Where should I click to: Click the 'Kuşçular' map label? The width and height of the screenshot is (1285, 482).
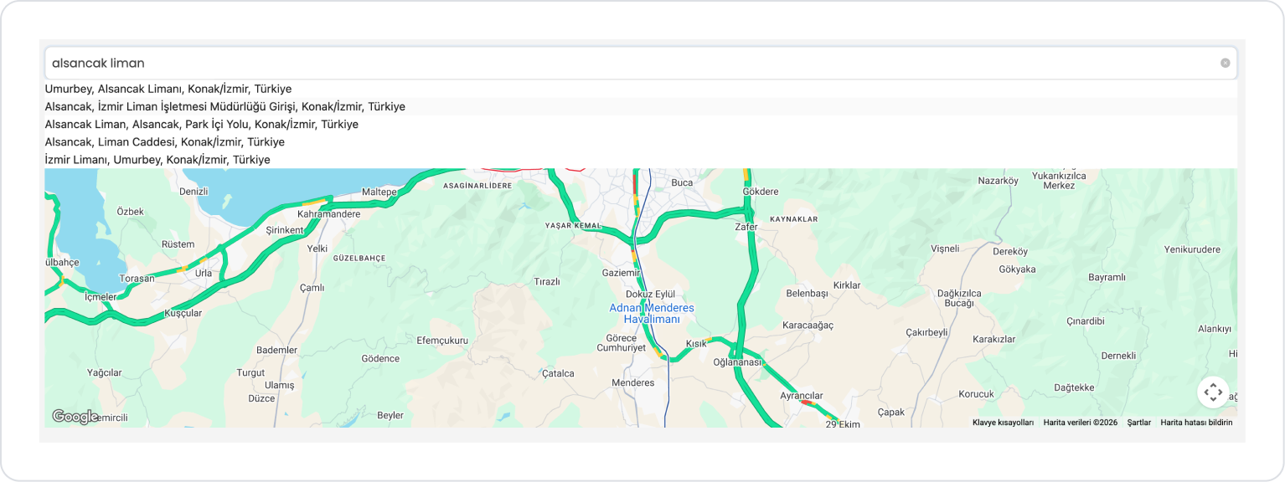183,313
